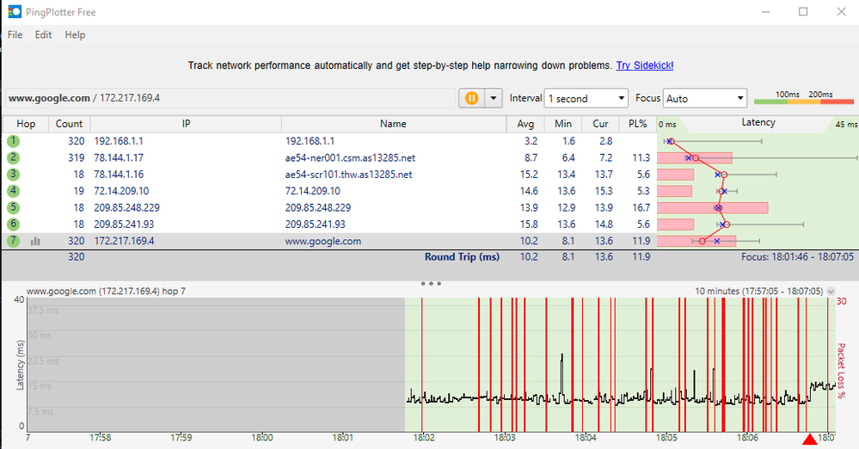Follow the Try Sidekick! link

(x=645, y=65)
